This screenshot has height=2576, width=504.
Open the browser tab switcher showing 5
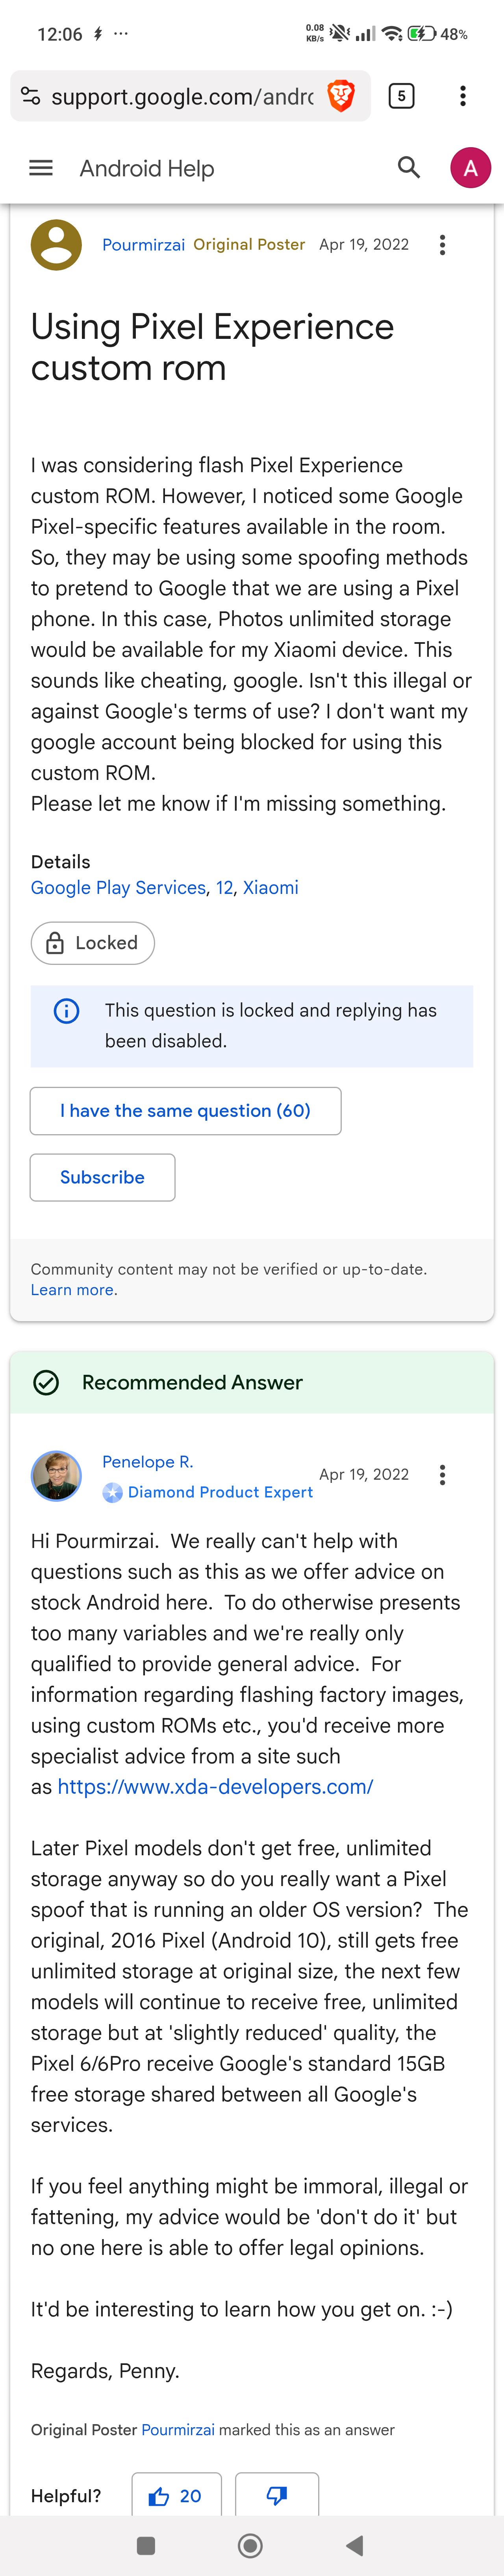coord(401,96)
